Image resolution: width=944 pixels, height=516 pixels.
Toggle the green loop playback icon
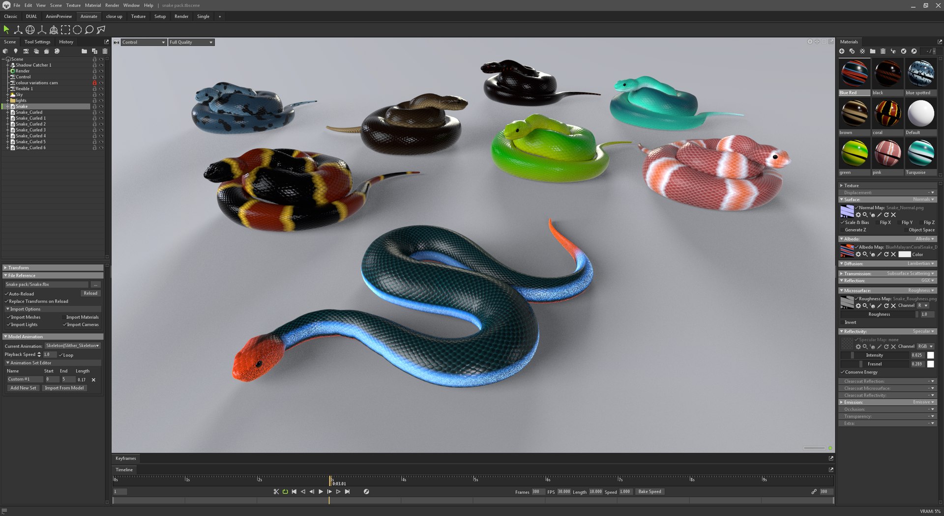285,491
